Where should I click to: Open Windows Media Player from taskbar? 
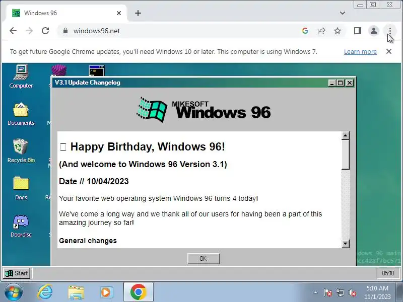pyautogui.click(x=106, y=292)
